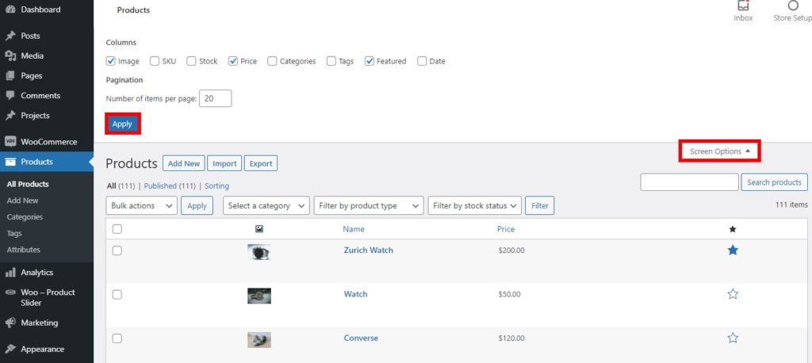This screenshot has height=363, width=812.
Task: Click the WooCommerce logo icon
Action: 10,142
